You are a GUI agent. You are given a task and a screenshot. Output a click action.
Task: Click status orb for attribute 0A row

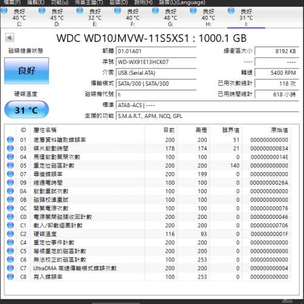[x=10, y=191]
